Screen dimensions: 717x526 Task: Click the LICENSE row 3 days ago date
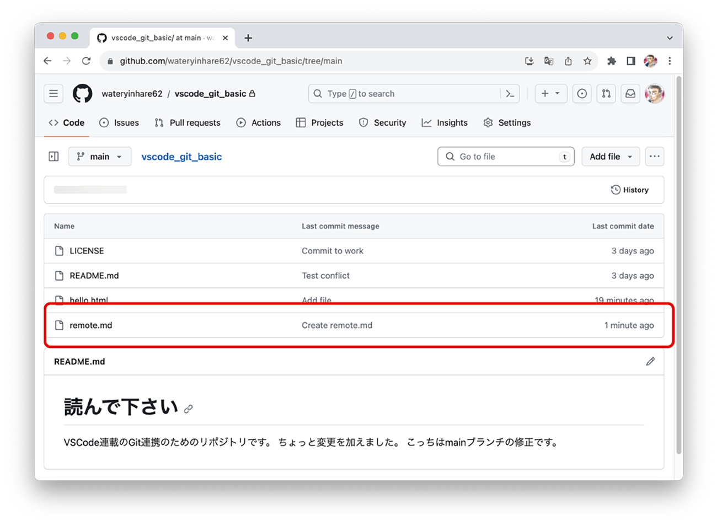point(633,251)
